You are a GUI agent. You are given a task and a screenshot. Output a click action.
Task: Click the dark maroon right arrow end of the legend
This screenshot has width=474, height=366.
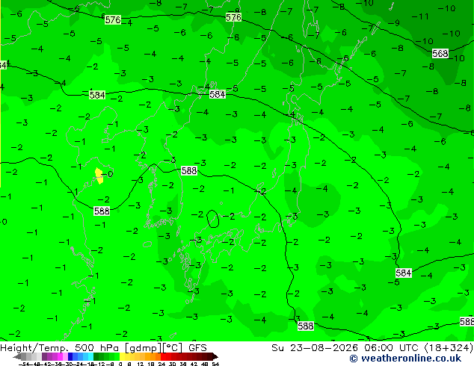(215, 357)
